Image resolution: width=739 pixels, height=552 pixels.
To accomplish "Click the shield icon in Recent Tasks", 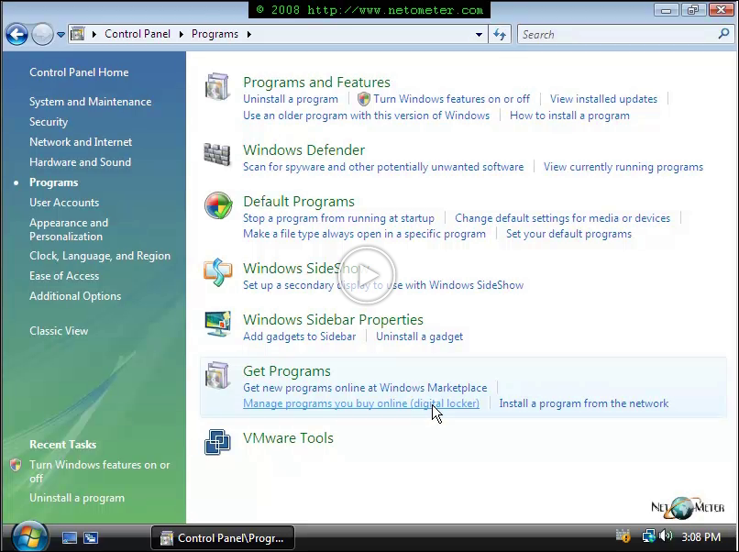I will click(x=16, y=465).
